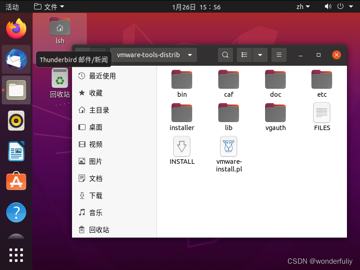Viewport: 360px width, 270px height.
Task: Show applications grid
Action: pyautogui.click(x=16, y=255)
